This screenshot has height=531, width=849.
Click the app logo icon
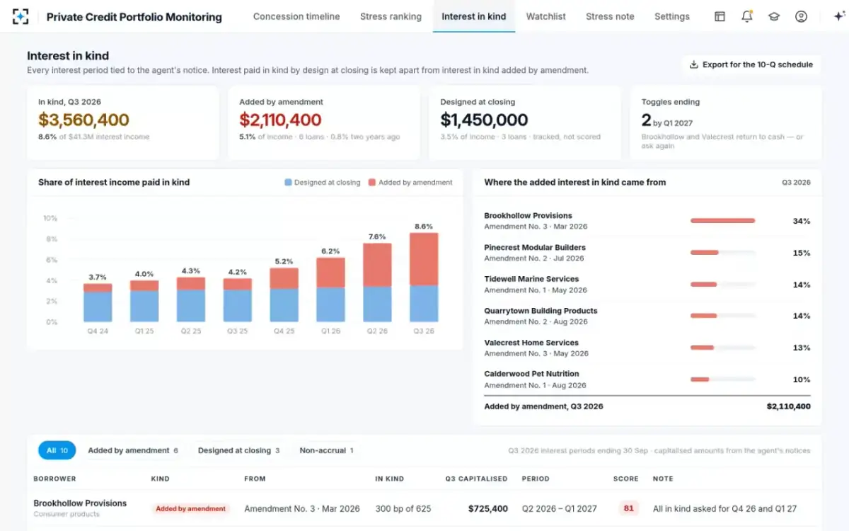[x=21, y=16]
